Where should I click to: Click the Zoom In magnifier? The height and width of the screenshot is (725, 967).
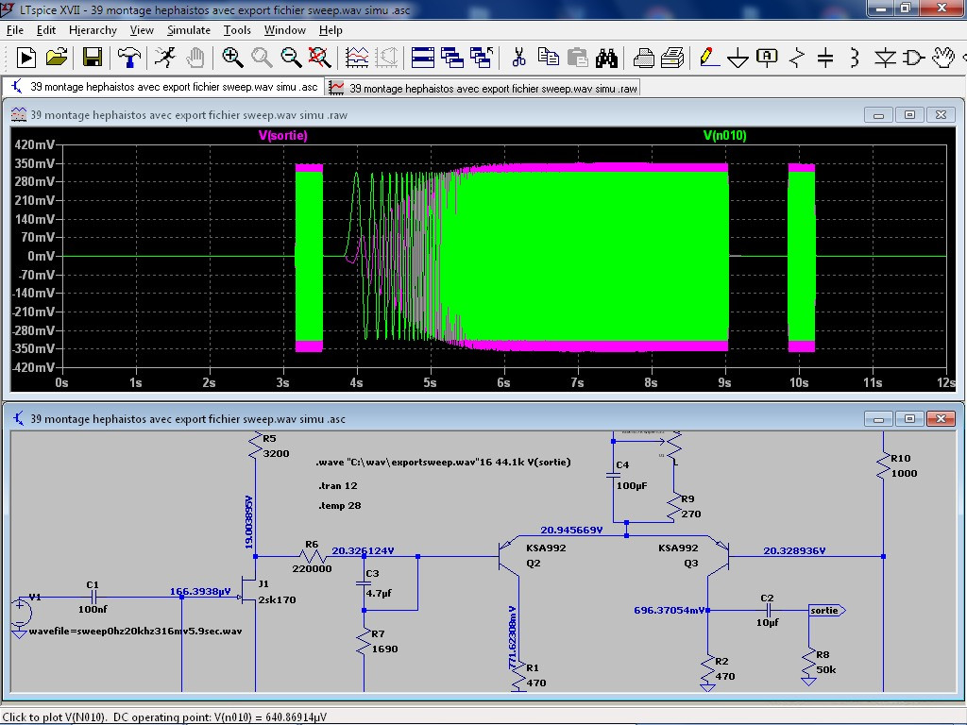click(232, 58)
